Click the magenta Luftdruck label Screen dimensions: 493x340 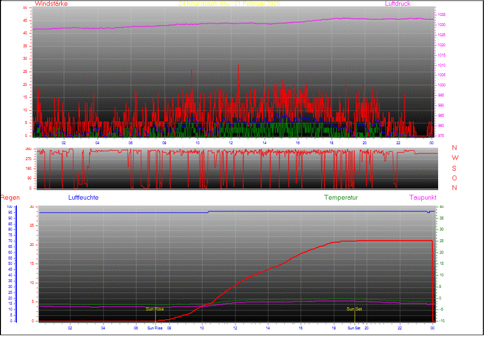pyautogui.click(x=398, y=4)
